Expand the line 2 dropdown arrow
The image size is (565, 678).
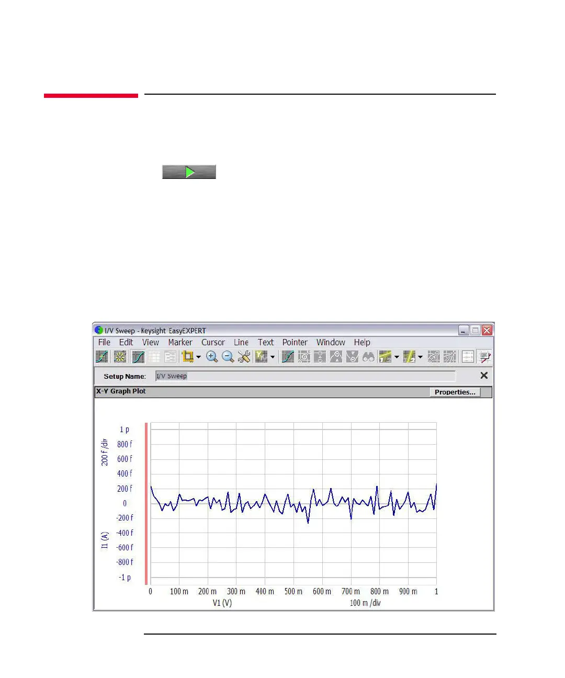click(421, 357)
